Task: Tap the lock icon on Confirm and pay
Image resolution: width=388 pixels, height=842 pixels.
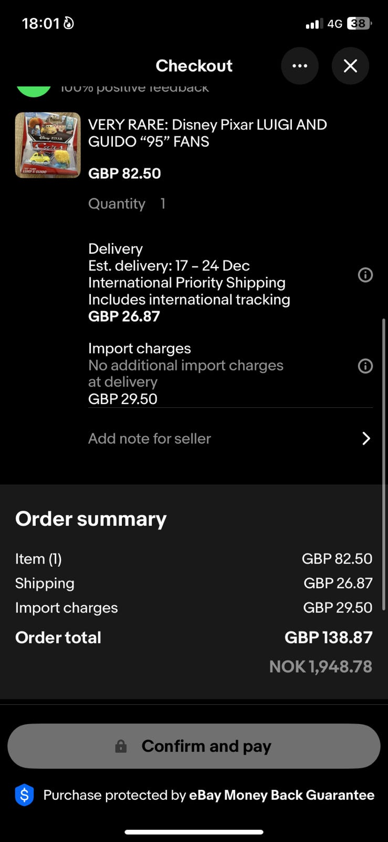Action: [121, 746]
